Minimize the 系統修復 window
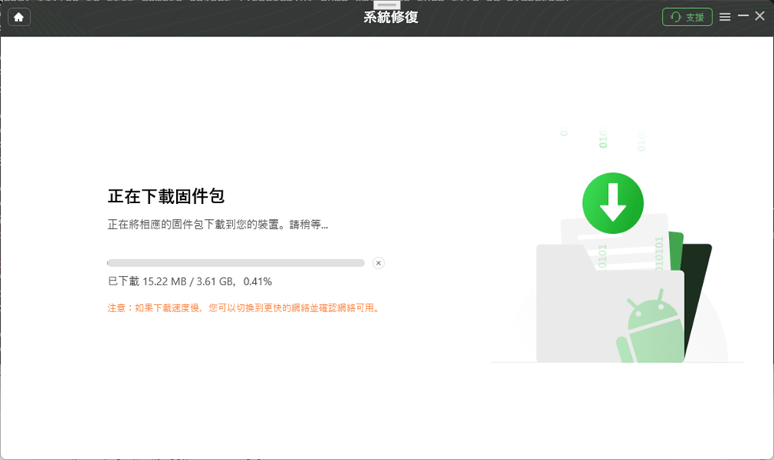This screenshot has width=774, height=460. (743, 17)
